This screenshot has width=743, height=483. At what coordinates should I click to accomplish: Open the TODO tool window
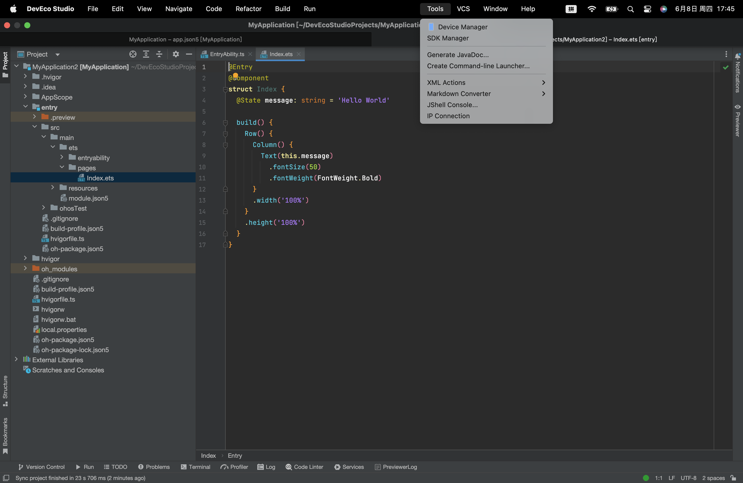[x=115, y=467]
